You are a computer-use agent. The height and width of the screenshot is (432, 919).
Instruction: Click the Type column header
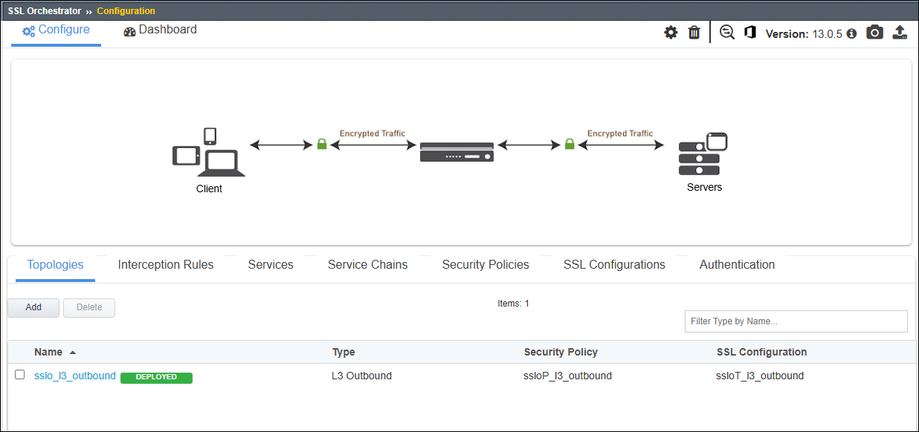pyautogui.click(x=344, y=353)
